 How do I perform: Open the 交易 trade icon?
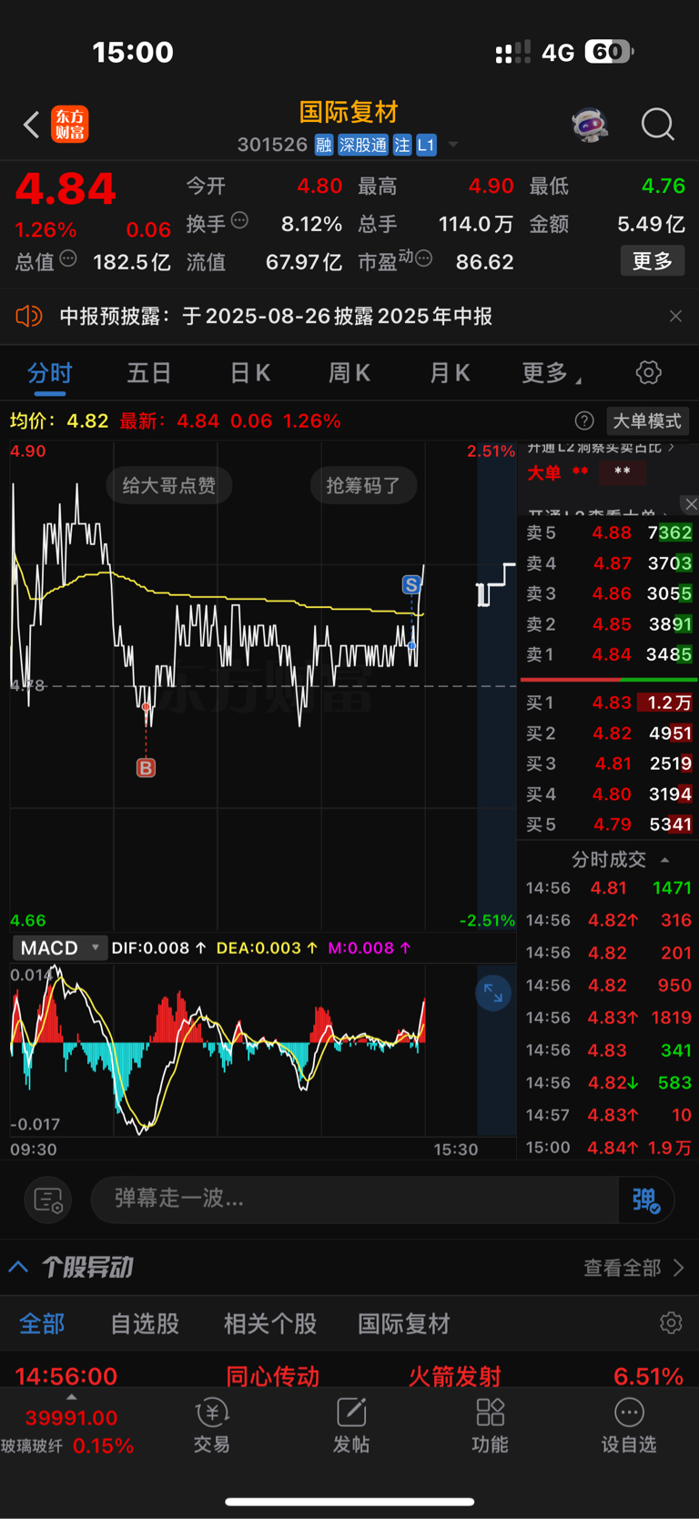[x=211, y=1425]
